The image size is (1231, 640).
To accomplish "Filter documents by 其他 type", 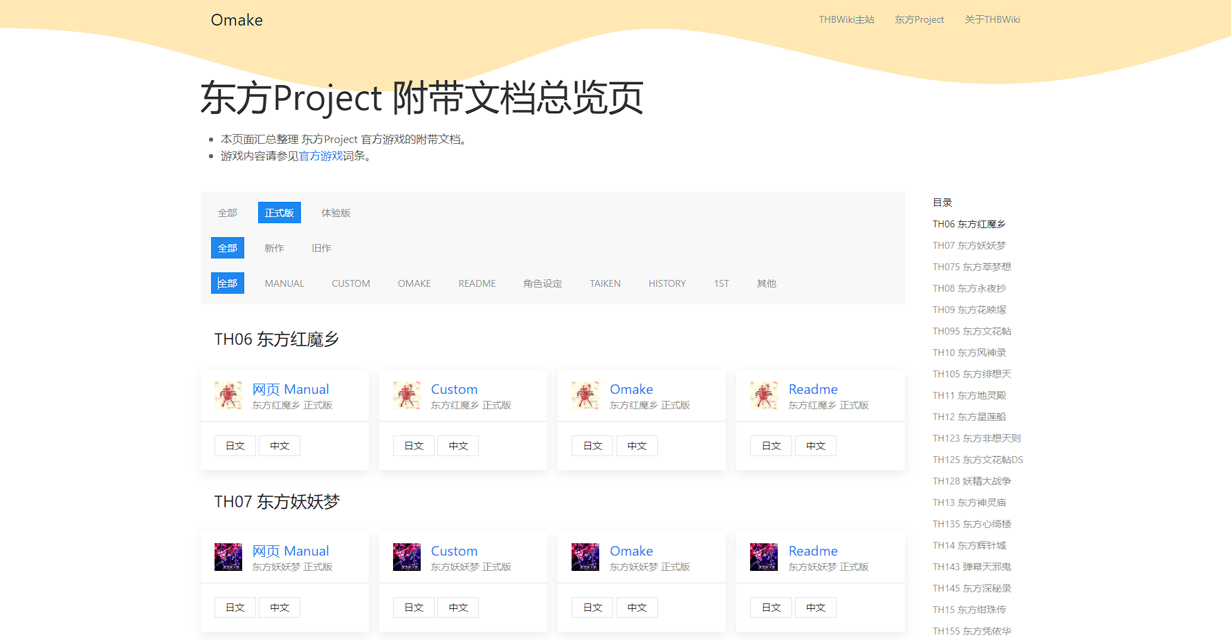I will [767, 283].
